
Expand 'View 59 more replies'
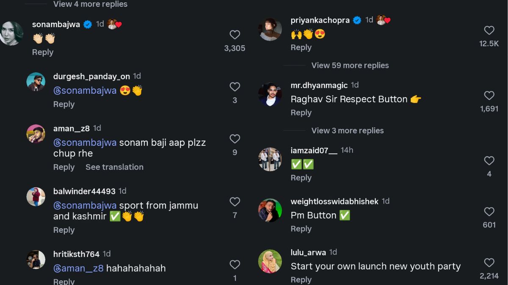coord(350,65)
